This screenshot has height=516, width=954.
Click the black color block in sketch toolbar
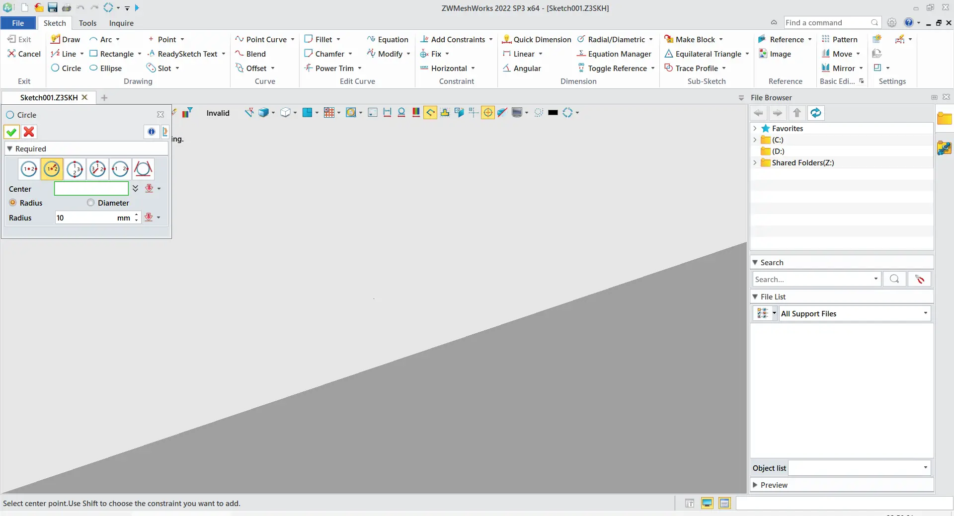553,113
